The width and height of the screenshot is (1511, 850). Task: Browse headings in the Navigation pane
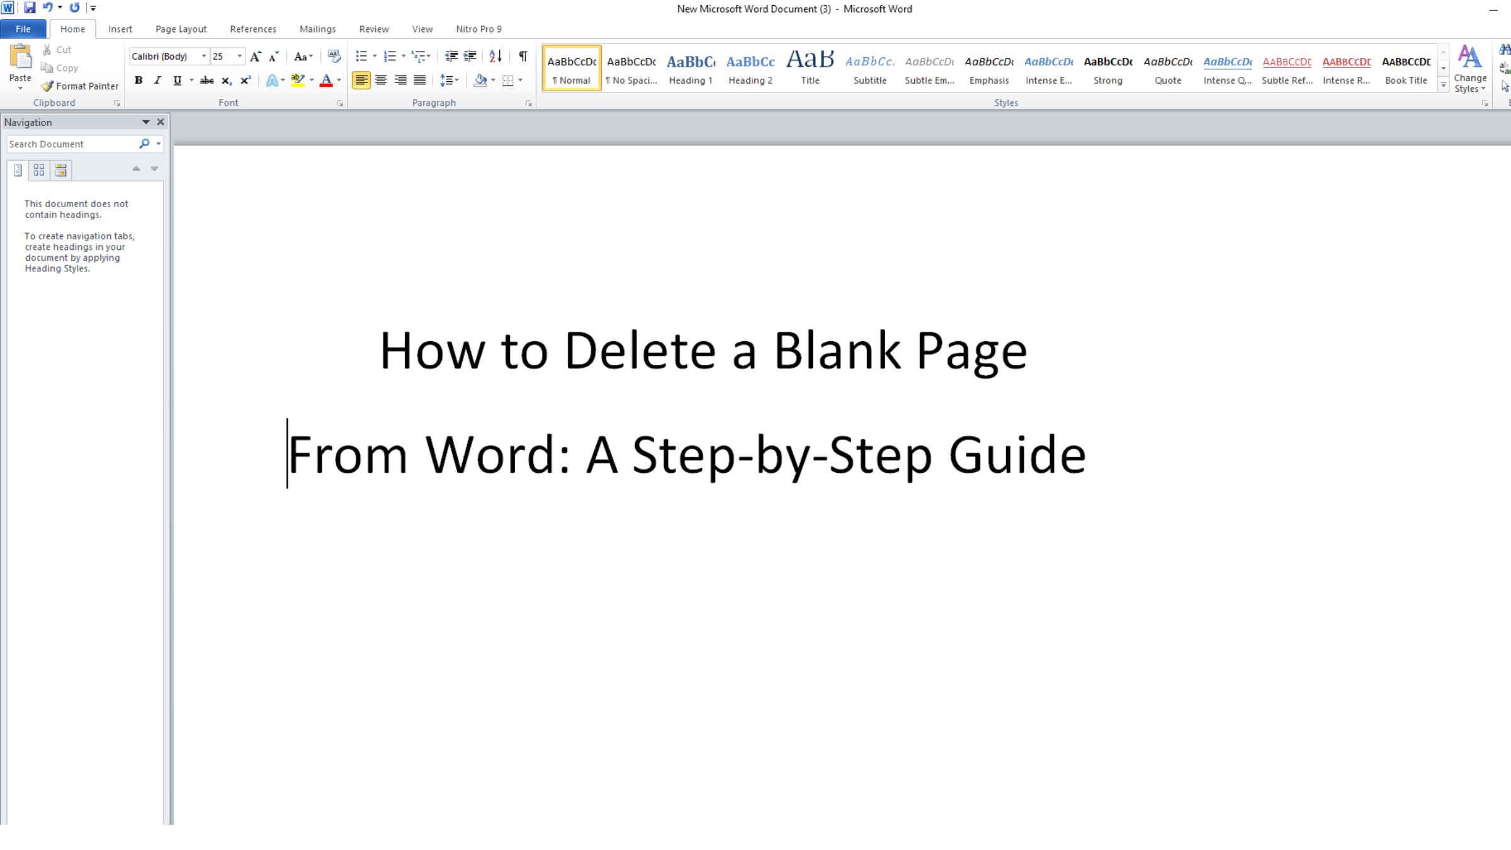click(x=18, y=171)
